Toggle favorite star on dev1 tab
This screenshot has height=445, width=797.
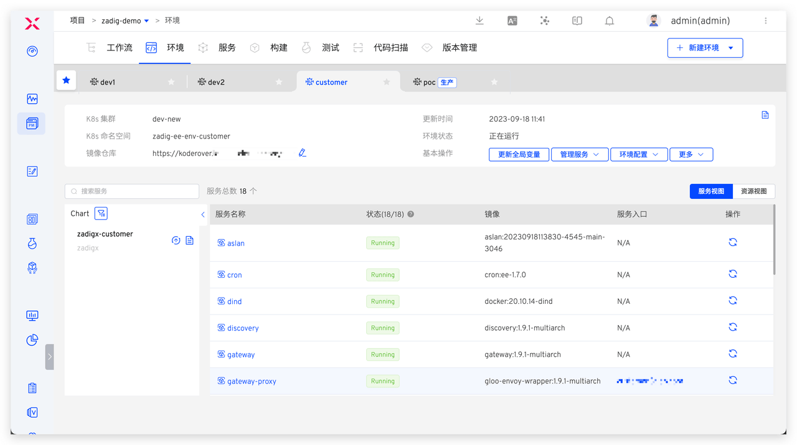[171, 82]
